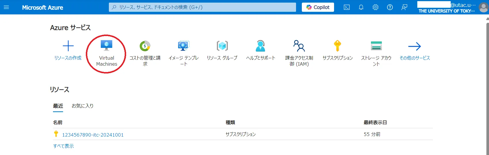
Task: Open Cost Management and Billing service
Action: pos(145,46)
